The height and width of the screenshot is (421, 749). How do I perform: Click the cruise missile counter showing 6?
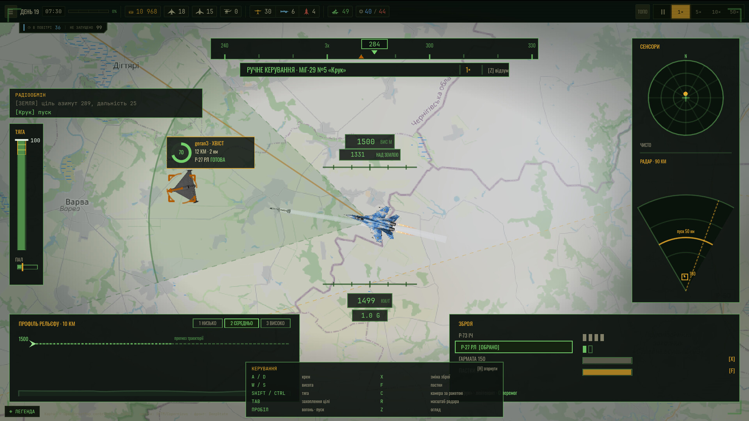(x=288, y=12)
